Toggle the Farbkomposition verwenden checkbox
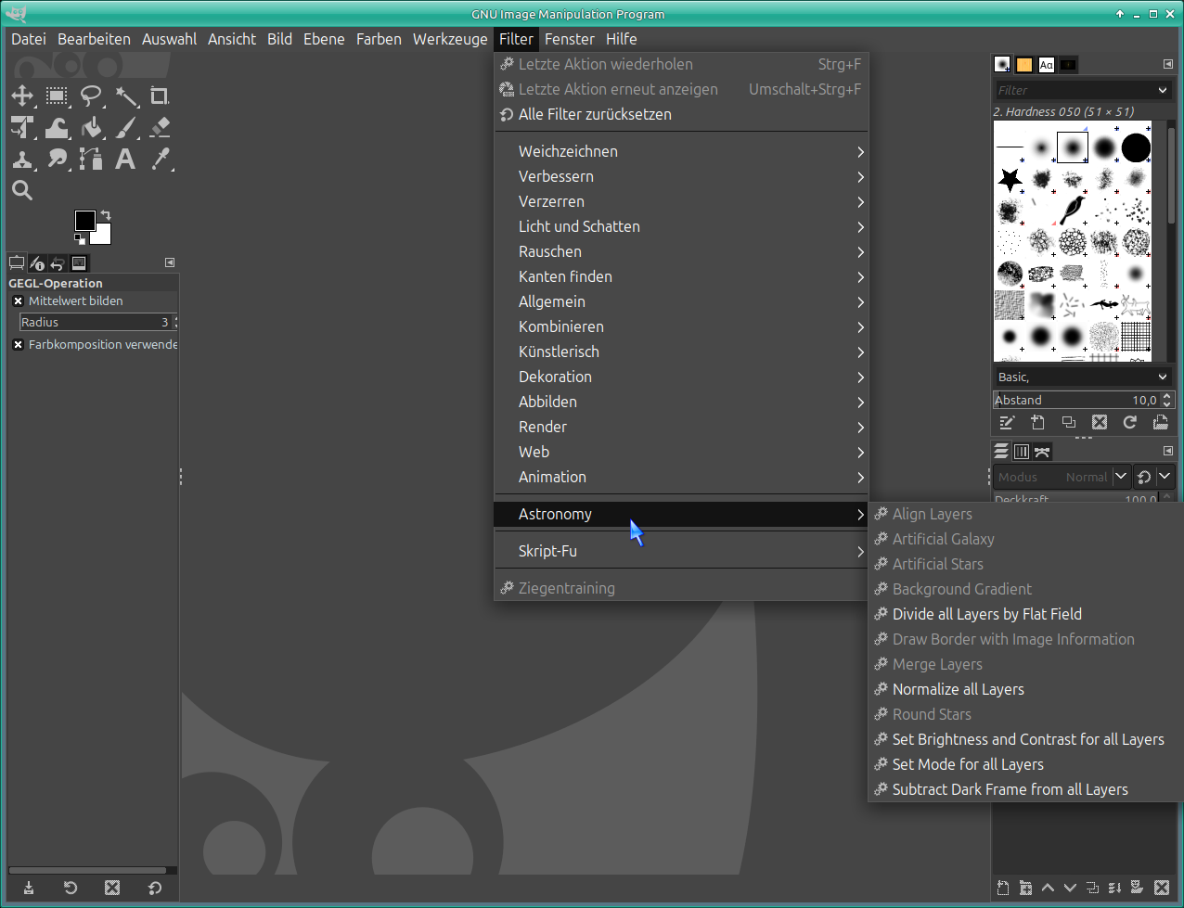Viewport: 1184px width, 908px height. pos(18,345)
